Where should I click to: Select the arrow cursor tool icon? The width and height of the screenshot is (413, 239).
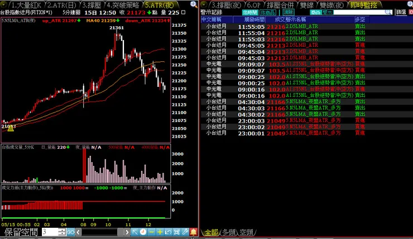point(135,232)
